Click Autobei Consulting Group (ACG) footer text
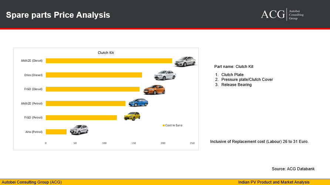This screenshot has height=185, width=330. point(32,182)
